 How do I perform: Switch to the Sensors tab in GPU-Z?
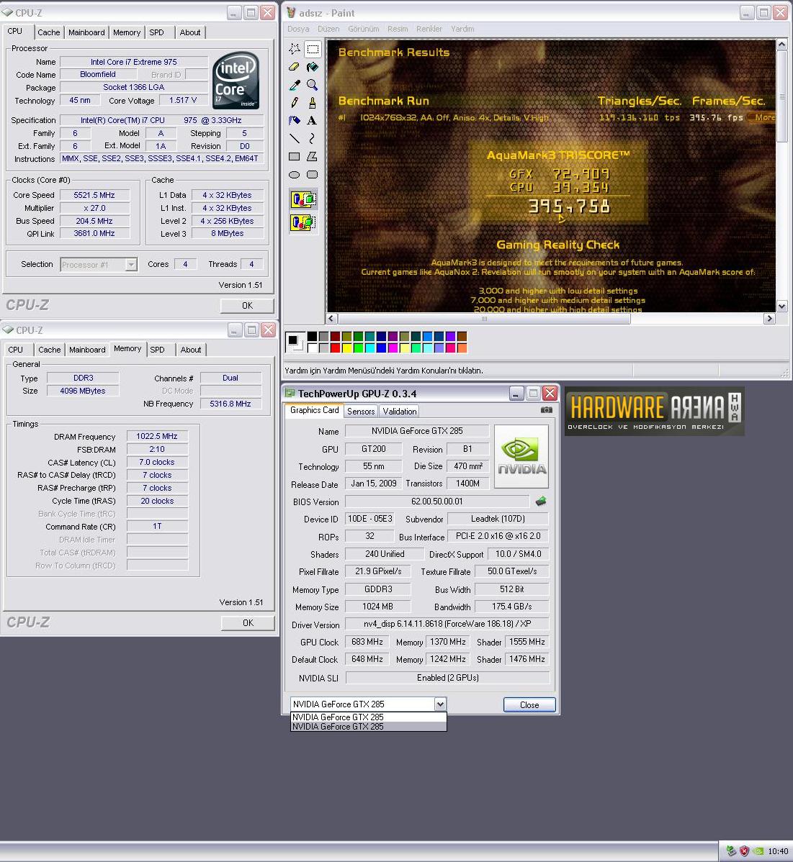coord(361,411)
